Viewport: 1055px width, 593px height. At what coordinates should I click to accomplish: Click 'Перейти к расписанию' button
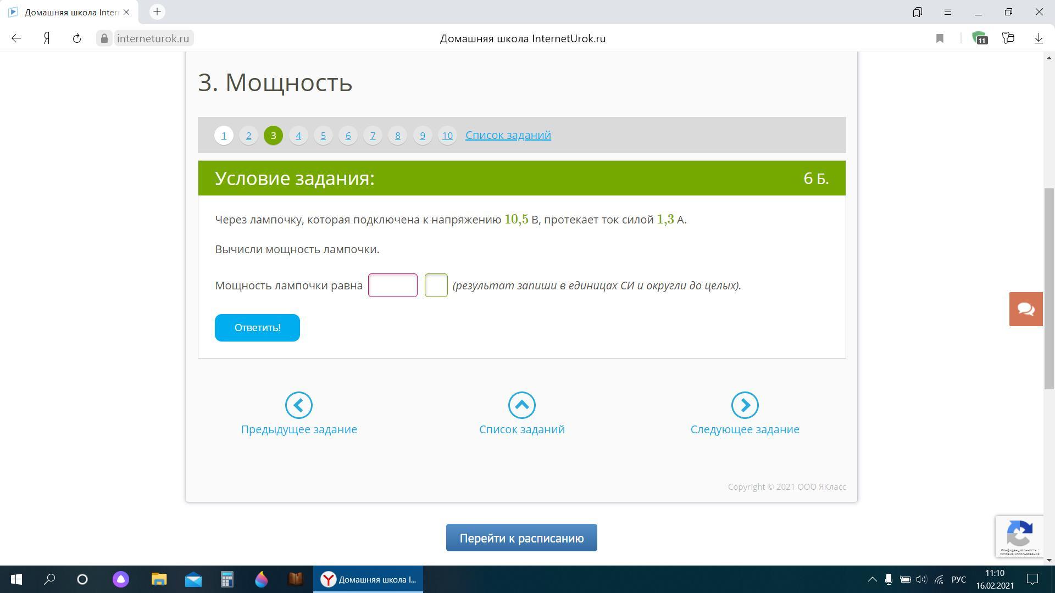tap(521, 538)
